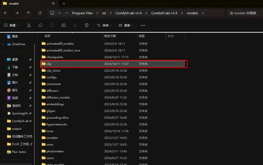The image size is (263, 165).
Task: Show hidden breadcrumb path with ellipsis
Action: tap(66, 13)
